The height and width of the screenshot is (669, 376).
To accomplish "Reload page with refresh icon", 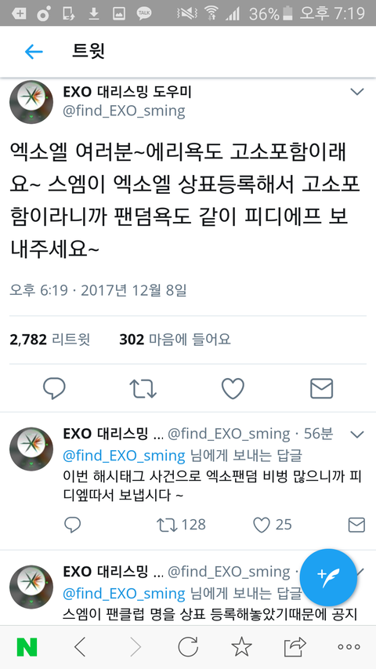I will coord(188,647).
